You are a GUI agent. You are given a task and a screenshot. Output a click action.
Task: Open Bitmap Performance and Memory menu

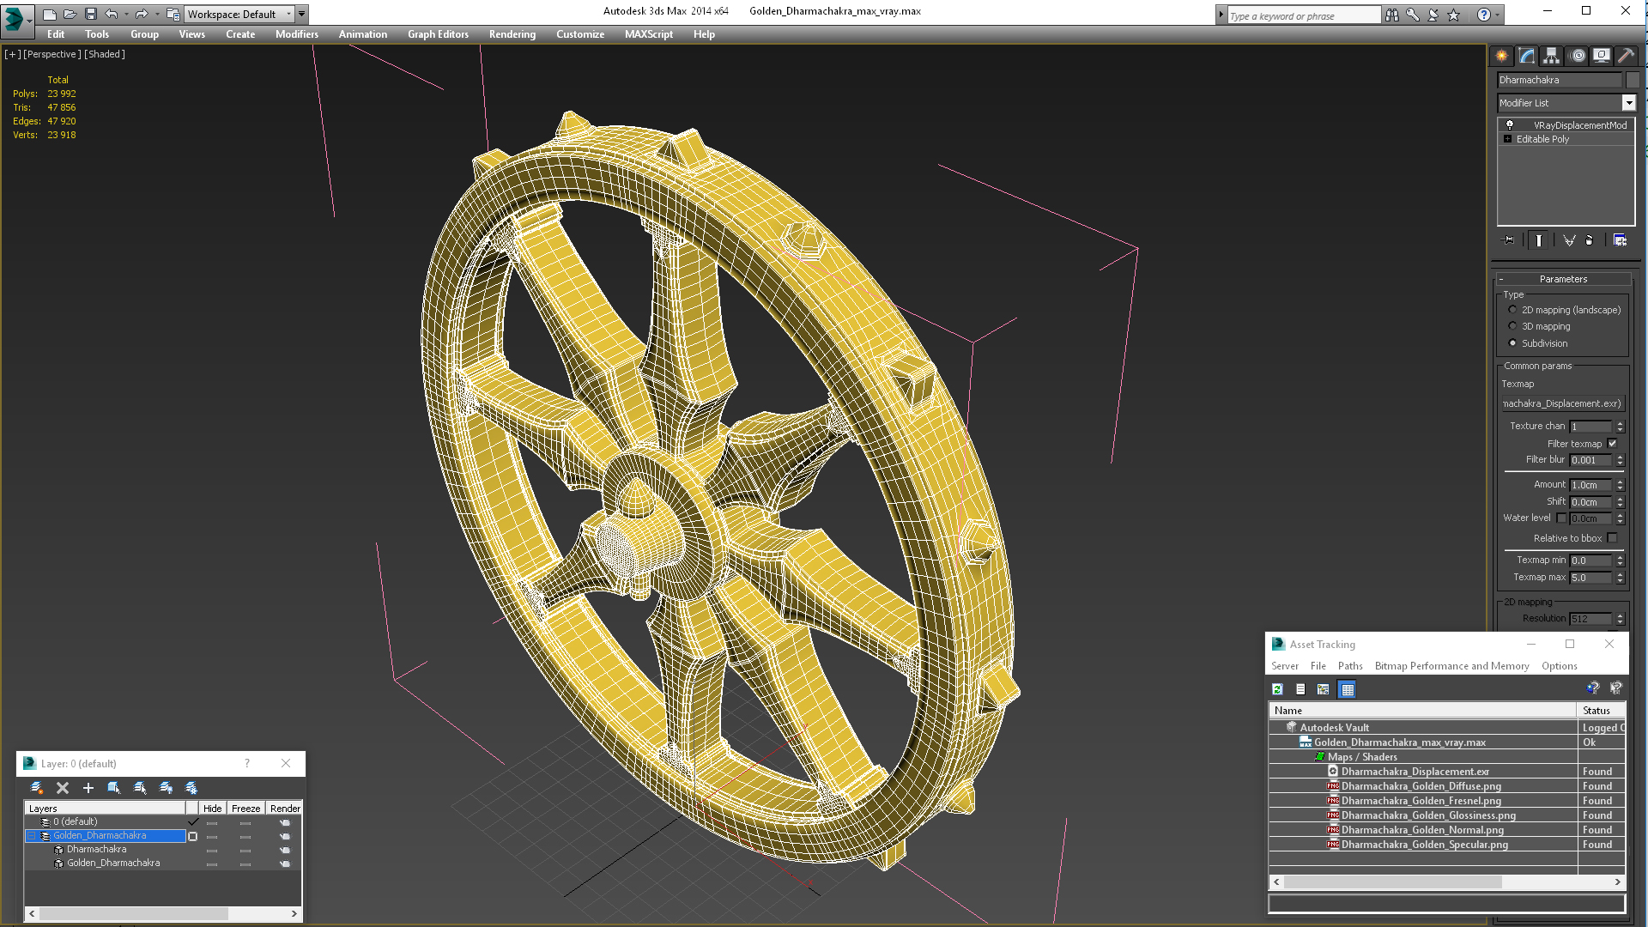point(1451,666)
